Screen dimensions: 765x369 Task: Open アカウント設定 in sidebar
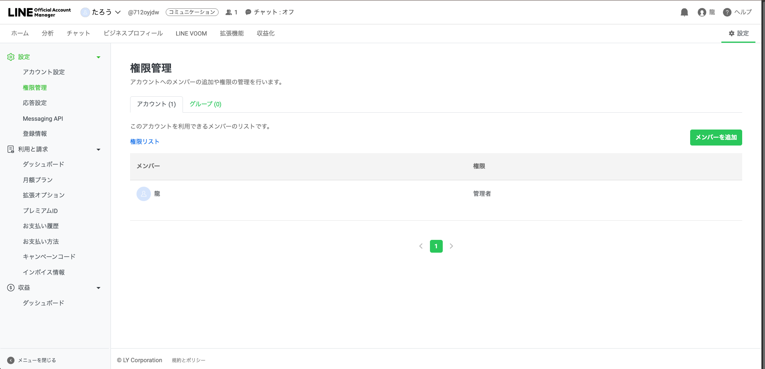[44, 72]
